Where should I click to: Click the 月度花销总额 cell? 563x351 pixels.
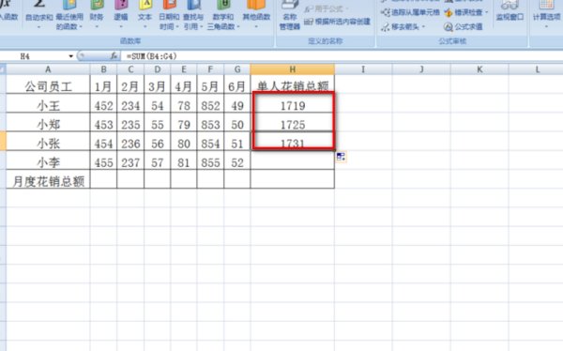48,179
